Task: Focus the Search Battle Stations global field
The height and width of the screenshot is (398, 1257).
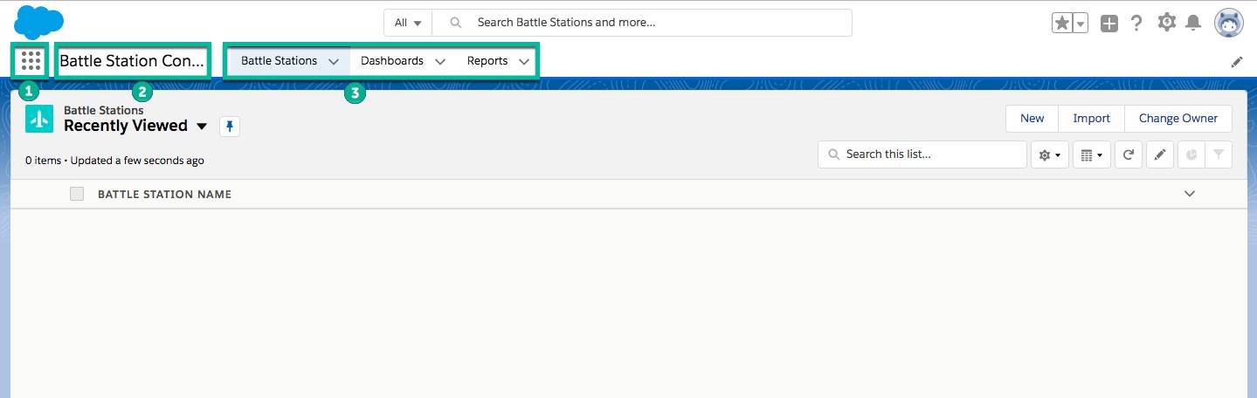Action: pyautogui.click(x=642, y=23)
